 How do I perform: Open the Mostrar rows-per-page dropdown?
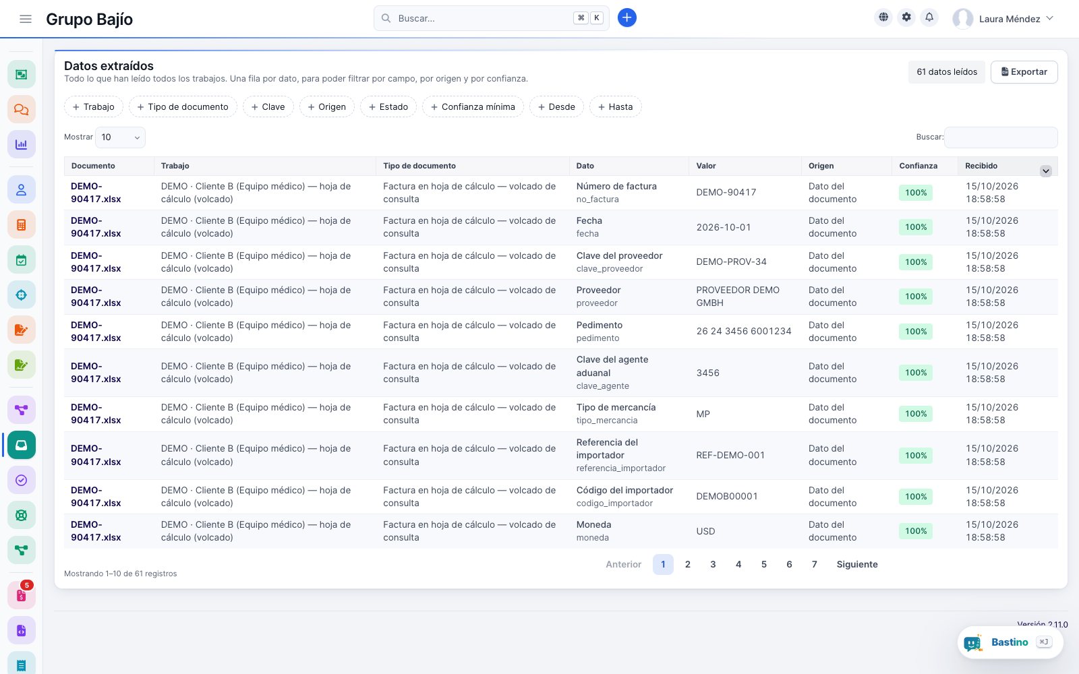point(121,137)
